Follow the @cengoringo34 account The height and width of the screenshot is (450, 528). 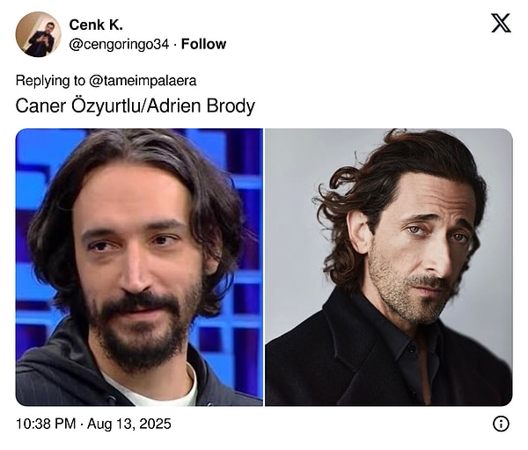pyautogui.click(x=203, y=44)
